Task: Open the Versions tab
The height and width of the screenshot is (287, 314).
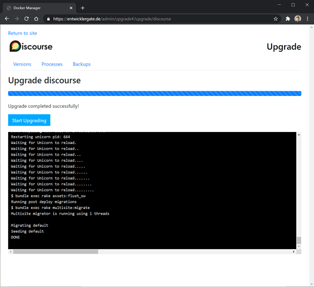Action: pos(22,64)
